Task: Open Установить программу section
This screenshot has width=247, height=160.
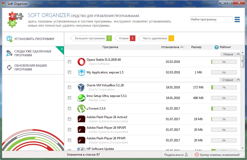Action: pos(33,39)
